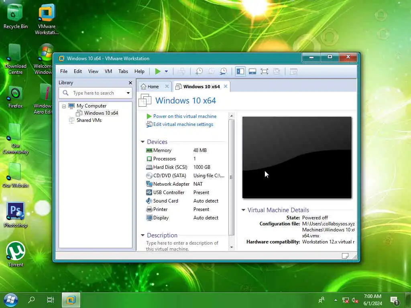Select My Computer in the library tree
This screenshot has width=411, height=308.
pos(92,106)
